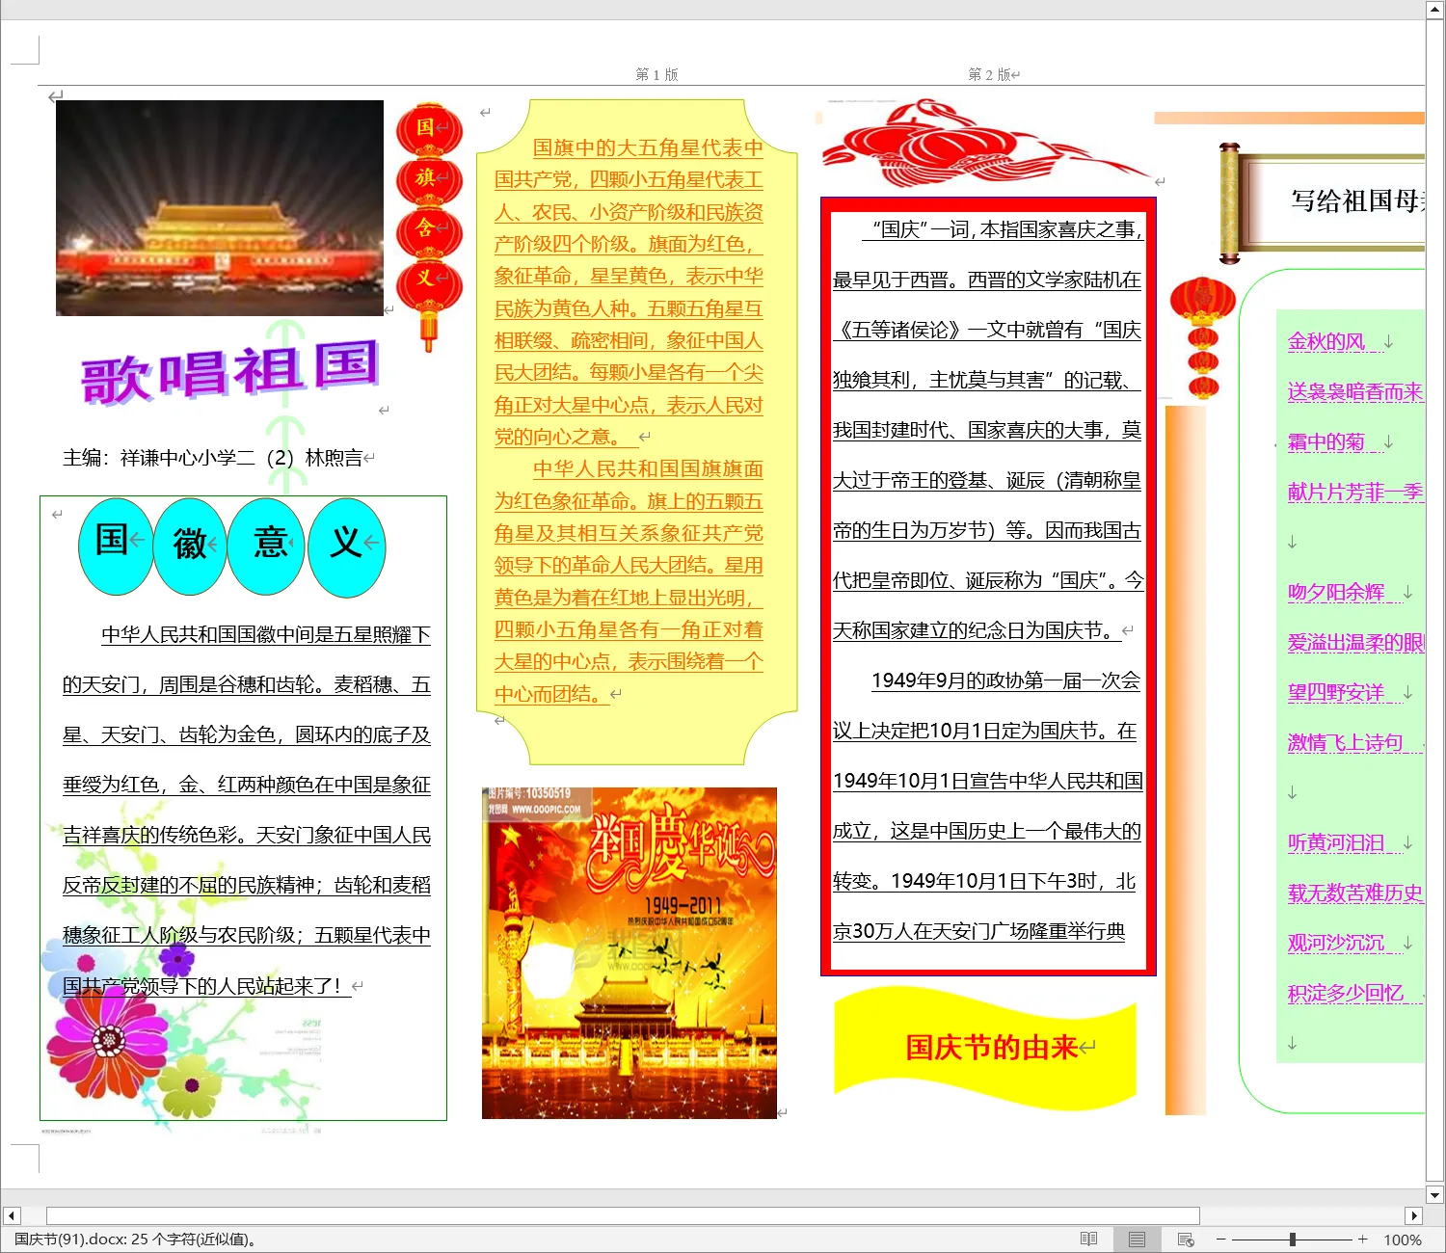Click the horizontal scrollbar thumb
This screenshot has width=1446, height=1253.
622,1215
